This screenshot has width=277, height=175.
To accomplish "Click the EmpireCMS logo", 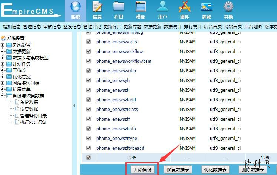I will click(31, 10).
